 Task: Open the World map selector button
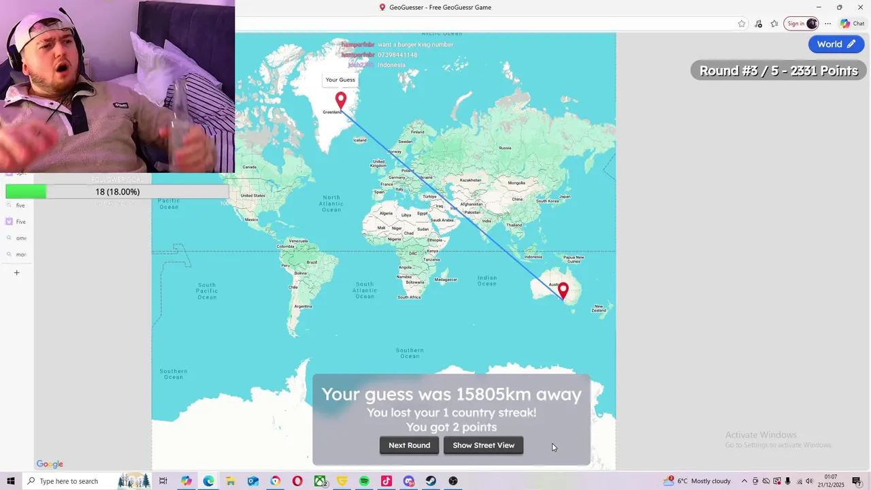836,44
